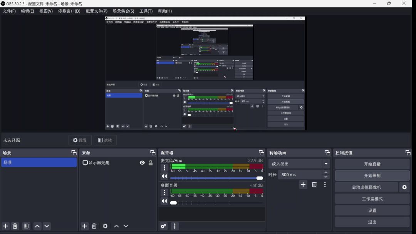The height and width of the screenshot is (234, 416).
Task: Delete the selected scene with trash icon
Action: 15,226
